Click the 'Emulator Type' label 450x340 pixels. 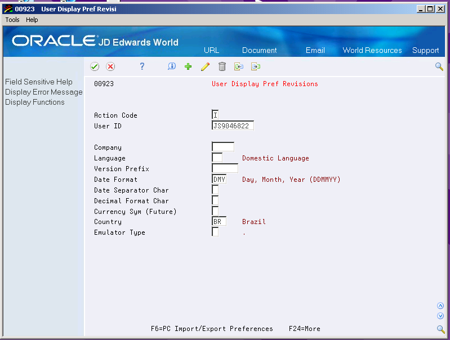pos(119,232)
